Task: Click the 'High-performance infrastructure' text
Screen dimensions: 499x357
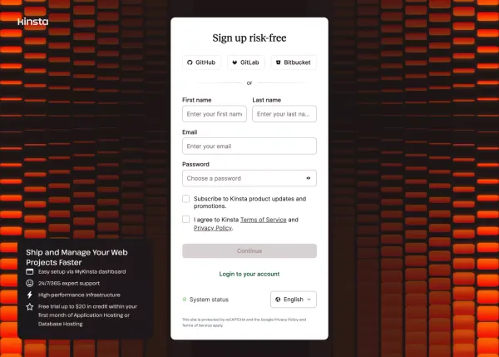Action: [x=79, y=295]
